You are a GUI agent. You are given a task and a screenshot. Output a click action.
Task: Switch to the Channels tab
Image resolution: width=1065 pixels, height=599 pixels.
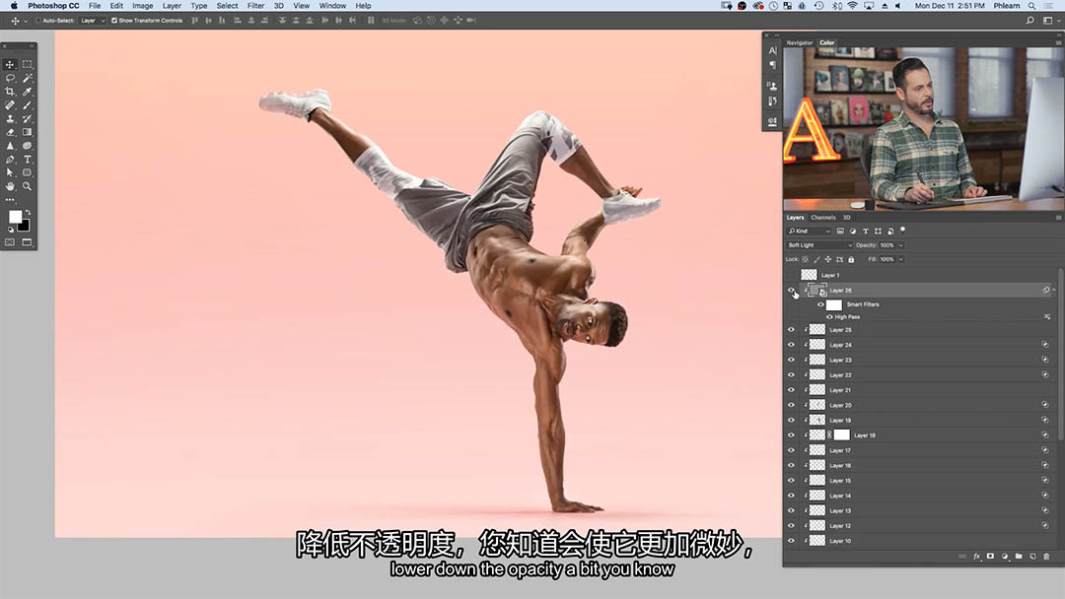point(823,218)
